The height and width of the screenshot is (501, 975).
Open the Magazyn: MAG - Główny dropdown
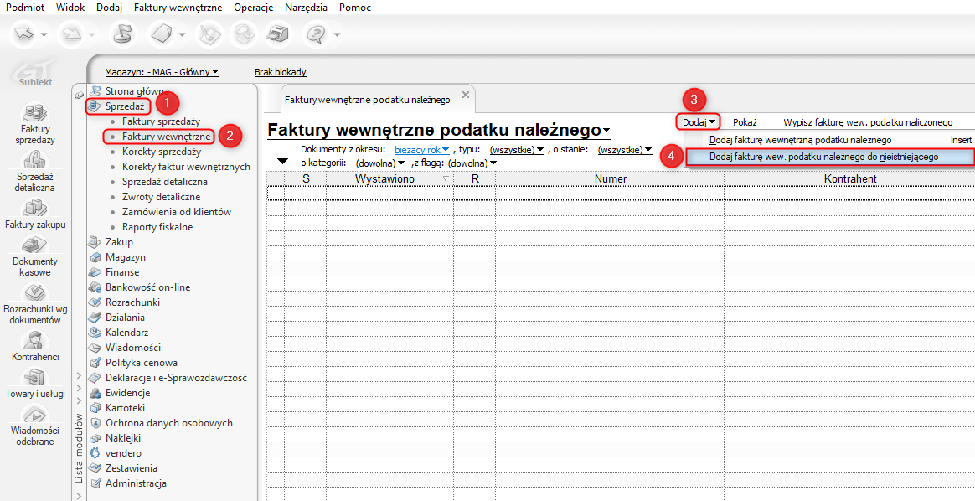(x=162, y=72)
